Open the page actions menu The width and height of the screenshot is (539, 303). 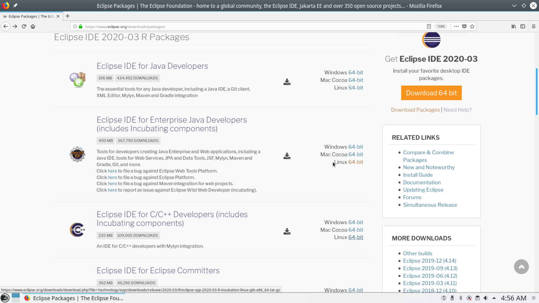click(x=457, y=26)
